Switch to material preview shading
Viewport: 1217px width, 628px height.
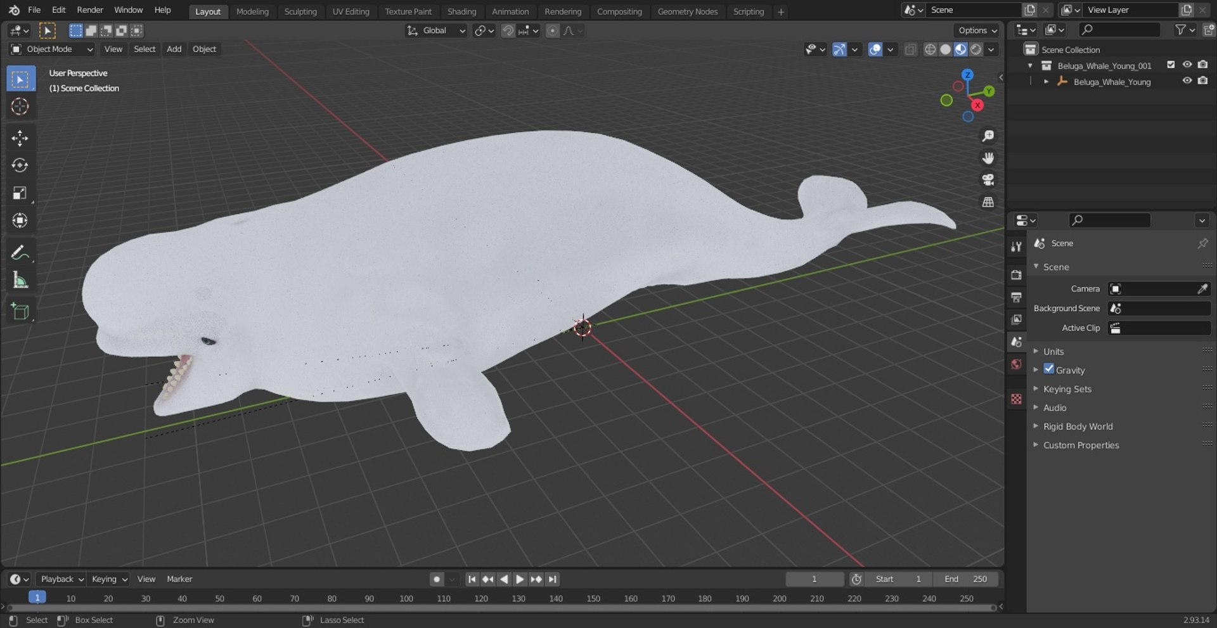(961, 49)
